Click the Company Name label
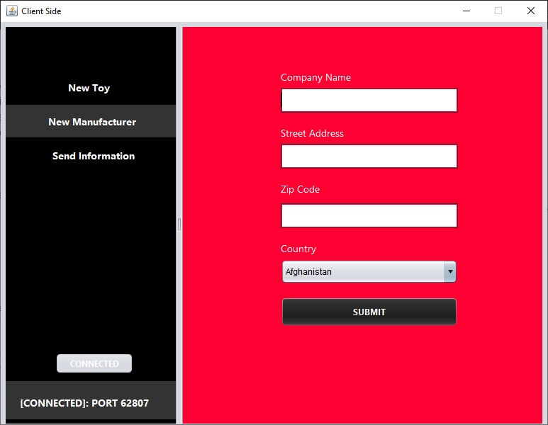Screen dimensions: 548x425 click(x=315, y=77)
